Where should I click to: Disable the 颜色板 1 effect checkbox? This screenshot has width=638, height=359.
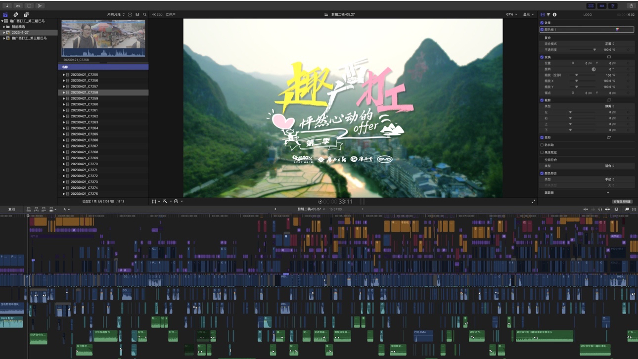point(542,30)
